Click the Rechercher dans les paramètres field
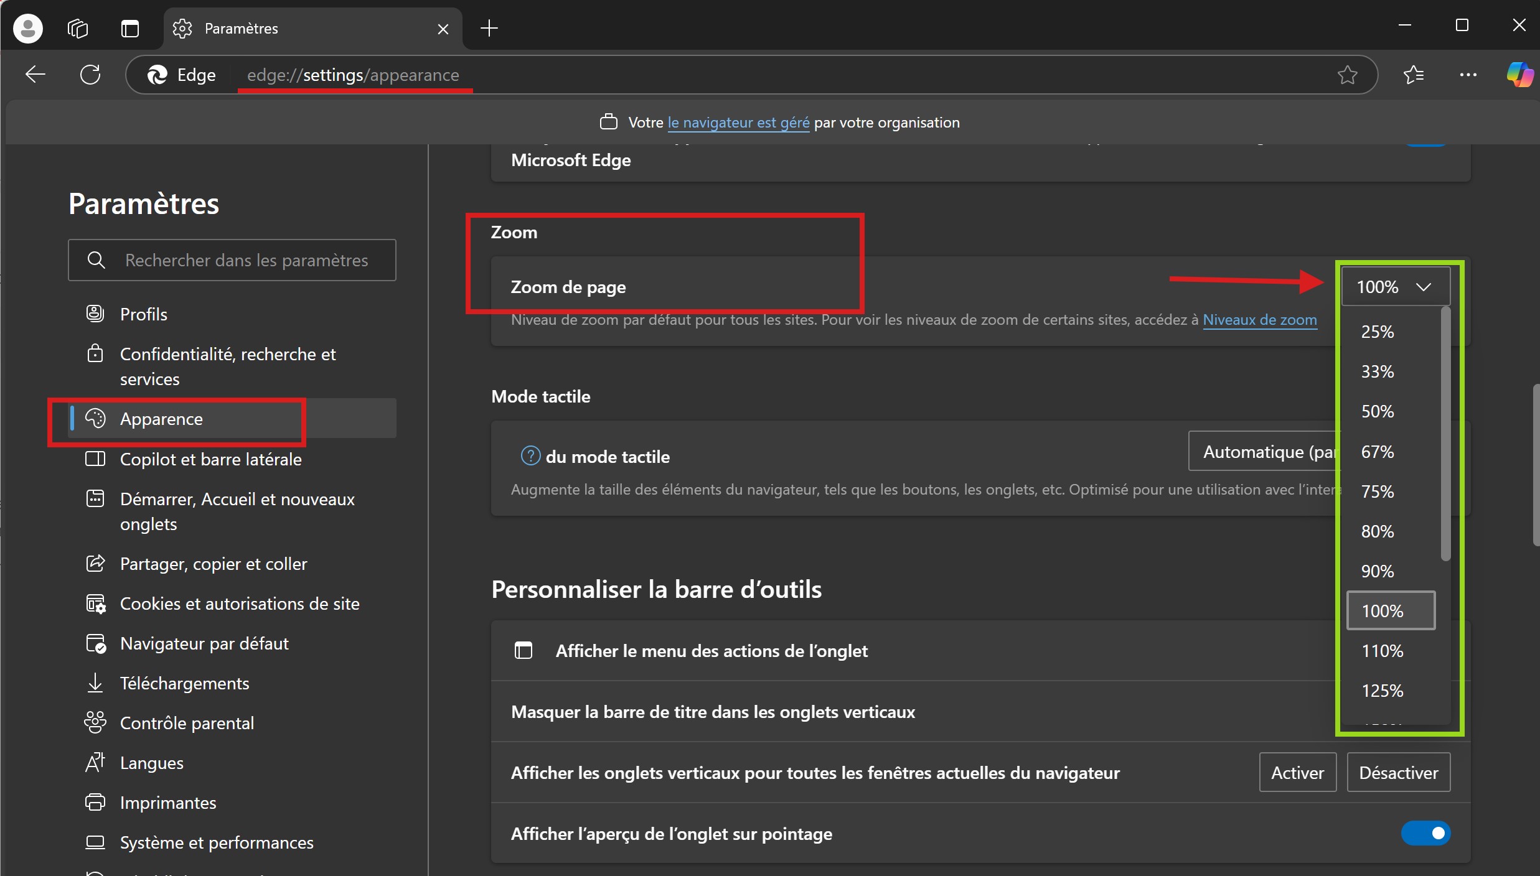 coord(246,260)
